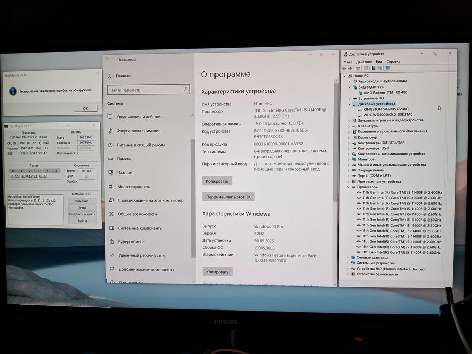This screenshot has height=354, width=472.
Task: Click Переименовать этот ПК button
Action: [229, 197]
